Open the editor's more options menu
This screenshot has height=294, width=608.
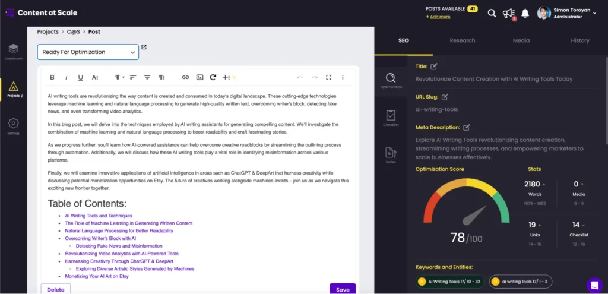click(x=343, y=77)
